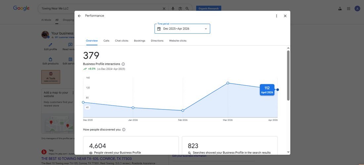Open the Search Labs flask icon

(x=340, y=9)
